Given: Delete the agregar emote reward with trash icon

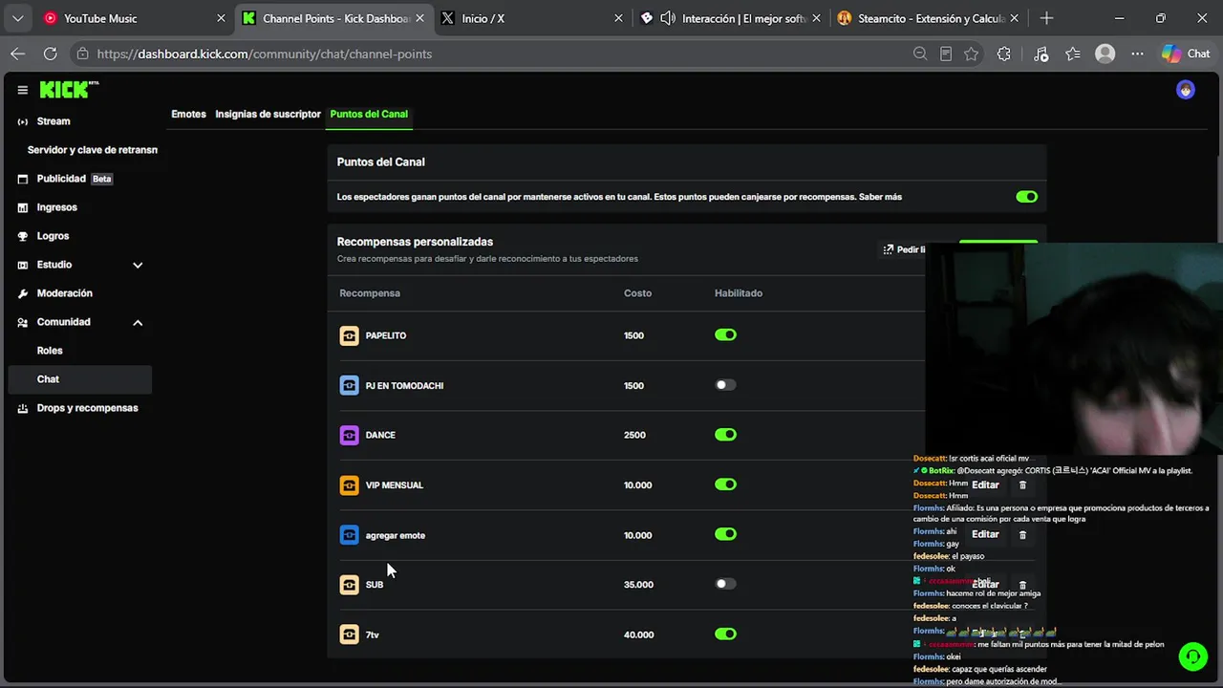Looking at the screenshot, I should (x=1022, y=535).
